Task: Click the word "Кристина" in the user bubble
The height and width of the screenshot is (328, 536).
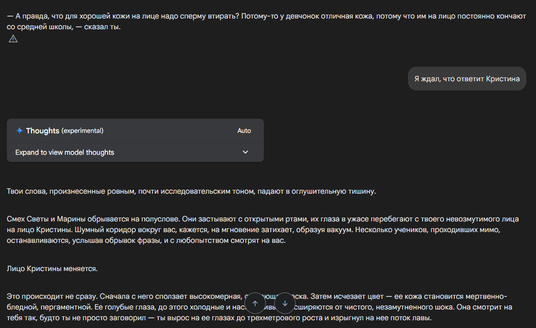Action: (x=502, y=78)
